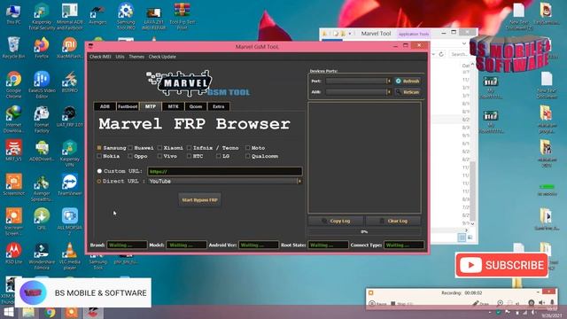Click the 0% progress bar

pyautogui.click(x=364, y=231)
